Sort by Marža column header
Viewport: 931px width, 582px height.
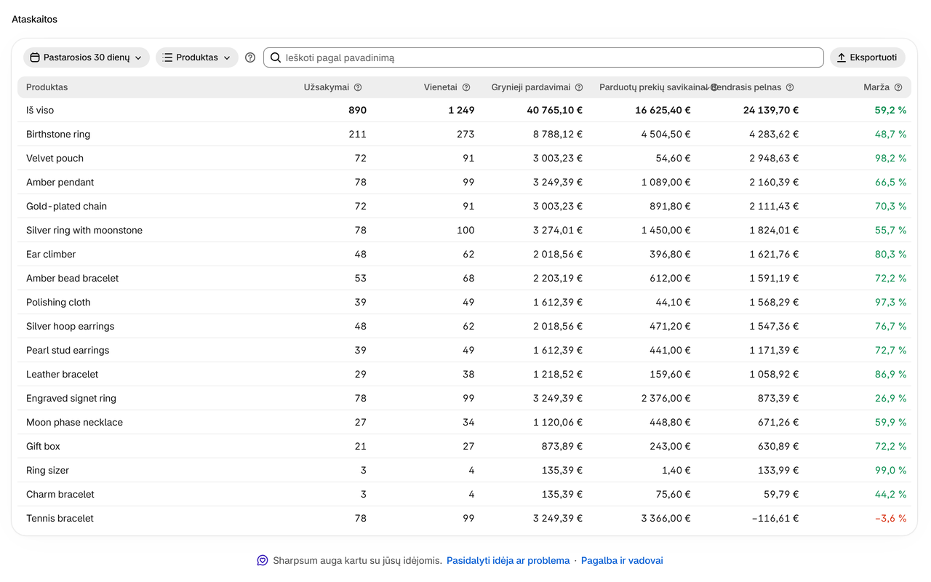pyautogui.click(x=876, y=87)
